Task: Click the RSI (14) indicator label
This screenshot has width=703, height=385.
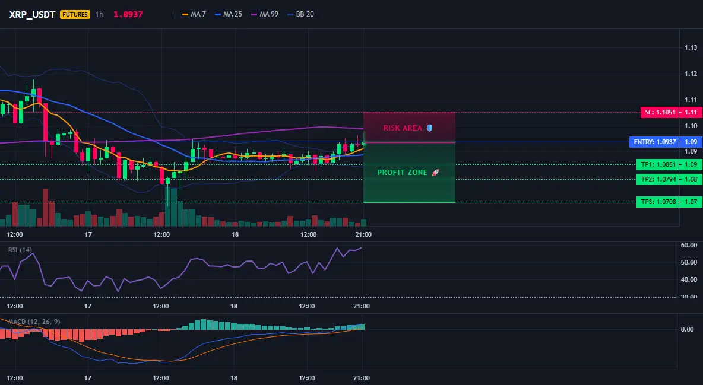Action: [20, 250]
